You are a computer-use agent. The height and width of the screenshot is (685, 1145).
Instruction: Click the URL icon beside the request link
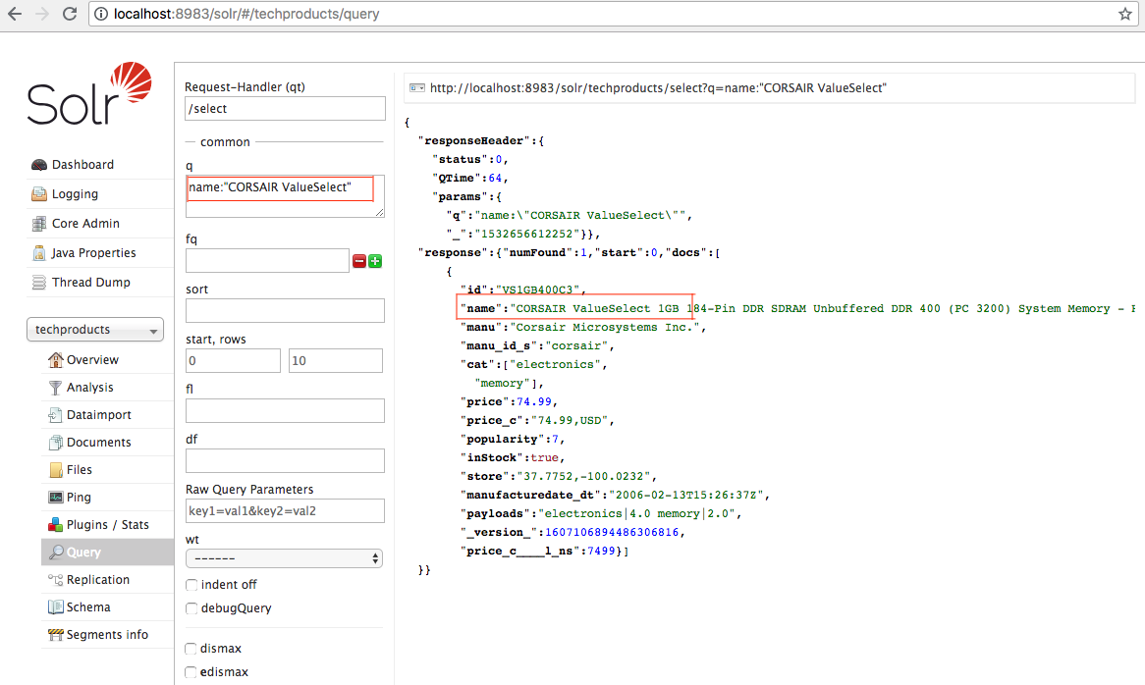point(417,88)
